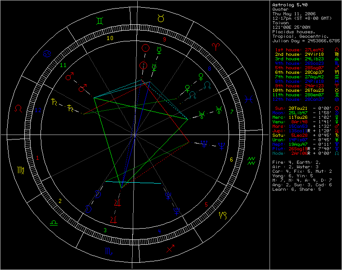Click the 'Node: 2Ari06R' row
The width and height of the screenshot is (342, 270).
pyautogui.click(x=291, y=153)
